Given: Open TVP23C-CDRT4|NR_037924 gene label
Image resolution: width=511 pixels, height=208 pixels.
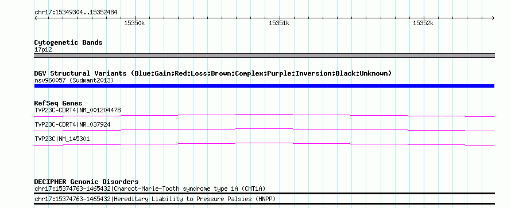Looking at the screenshot, I should click(73, 124).
